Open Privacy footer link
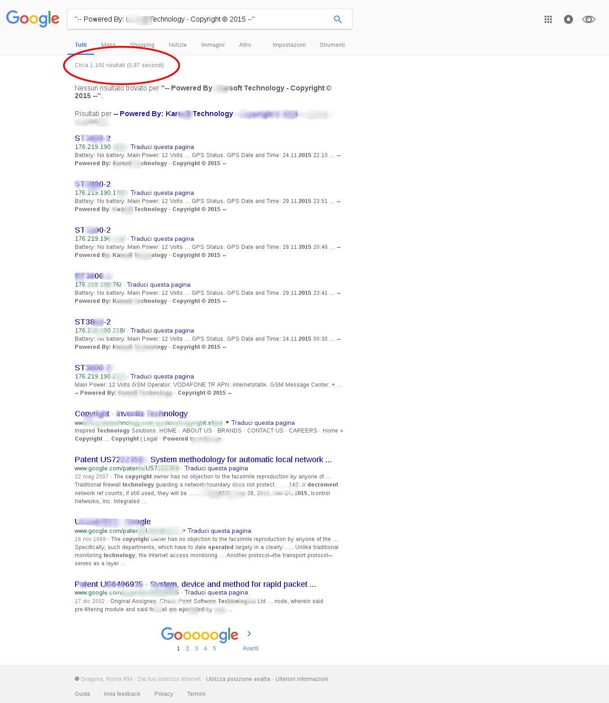This screenshot has height=703, width=609. click(x=164, y=694)
